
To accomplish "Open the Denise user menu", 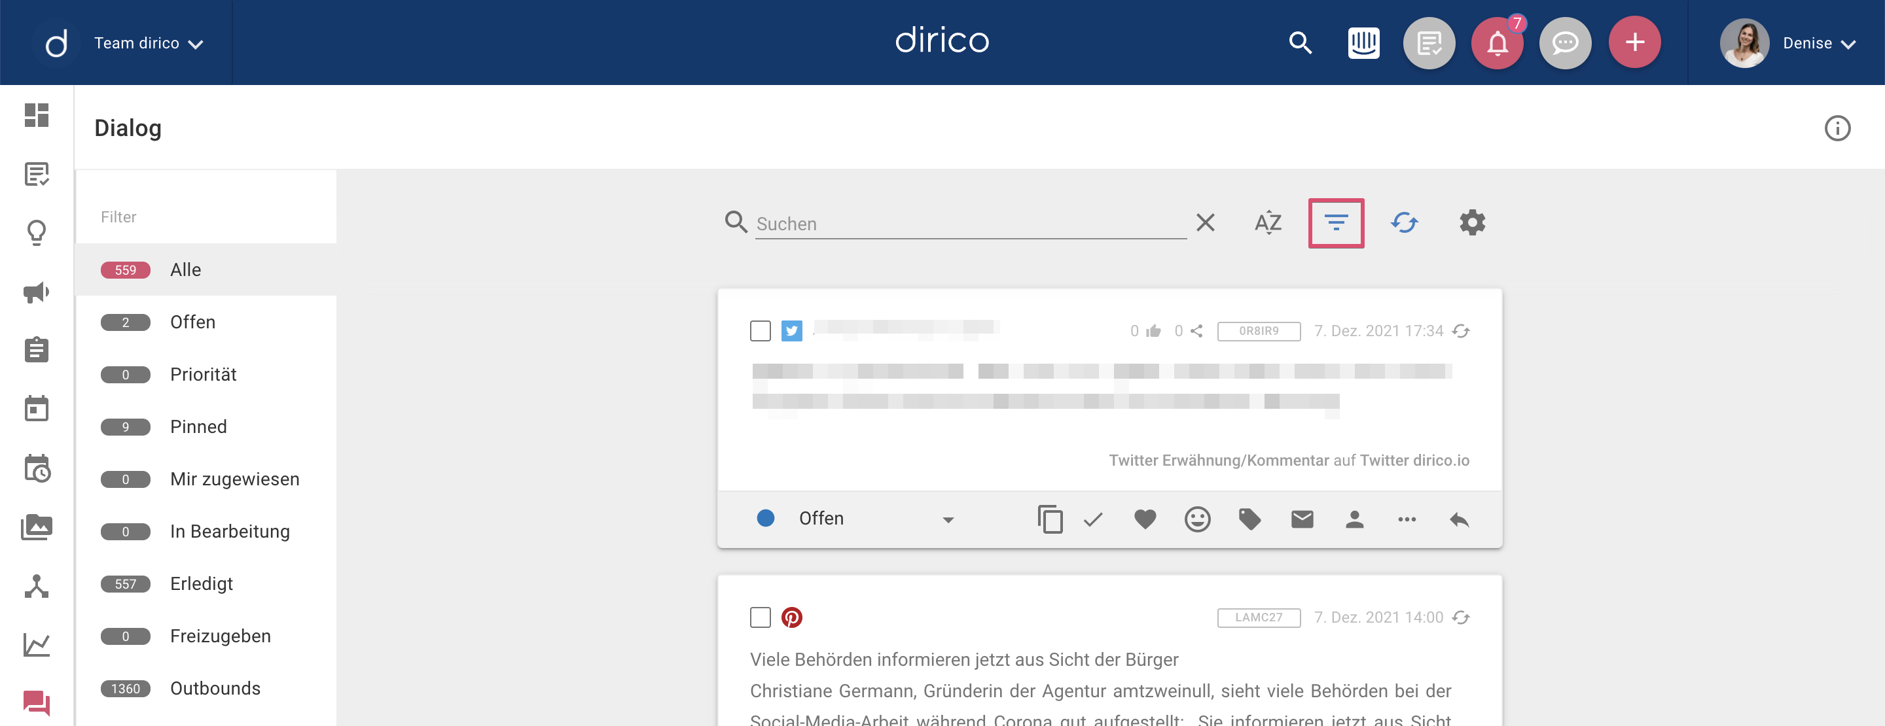I will coord(1818,43).
